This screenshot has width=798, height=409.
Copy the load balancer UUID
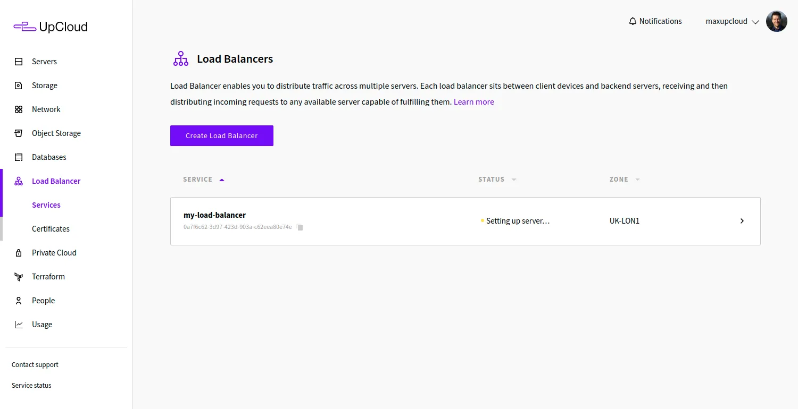coord(300,227)
